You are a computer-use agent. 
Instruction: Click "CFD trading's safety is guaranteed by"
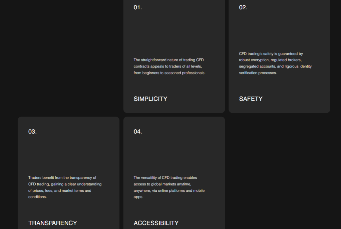(x=271, y=54)
